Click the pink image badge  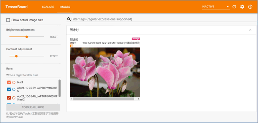coord(136,39)
